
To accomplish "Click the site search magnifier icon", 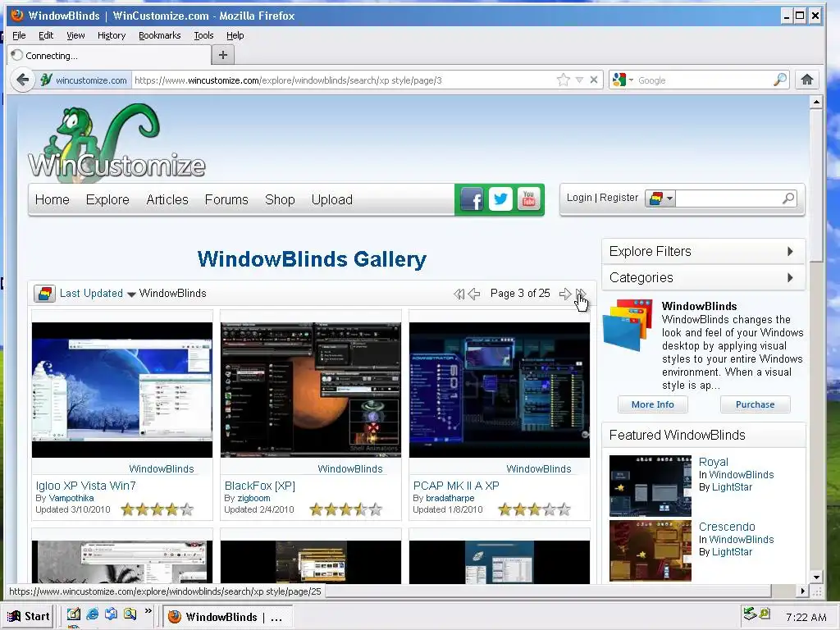I will (788, 199).
